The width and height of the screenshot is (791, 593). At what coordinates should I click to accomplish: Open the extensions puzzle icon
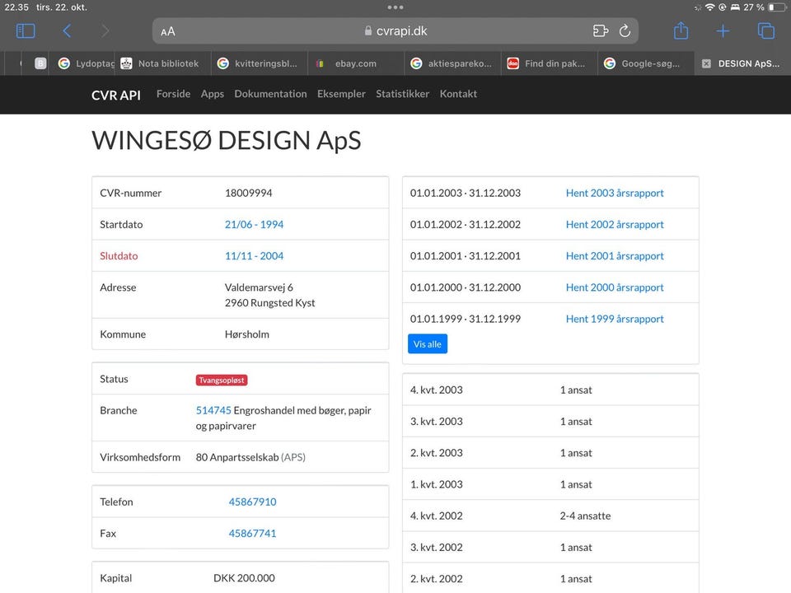600,31
